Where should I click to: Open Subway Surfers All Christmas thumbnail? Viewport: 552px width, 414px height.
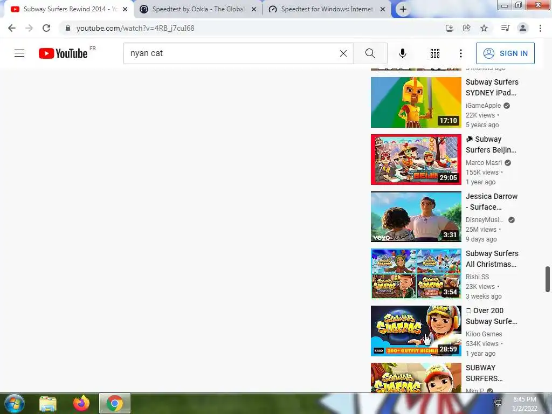point(416,273)
